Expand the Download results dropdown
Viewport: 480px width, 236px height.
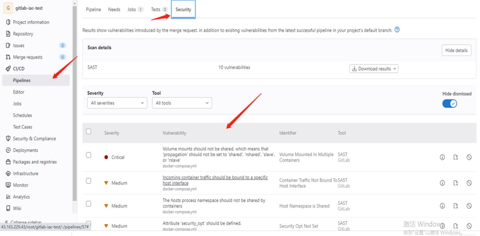[374, 68]
